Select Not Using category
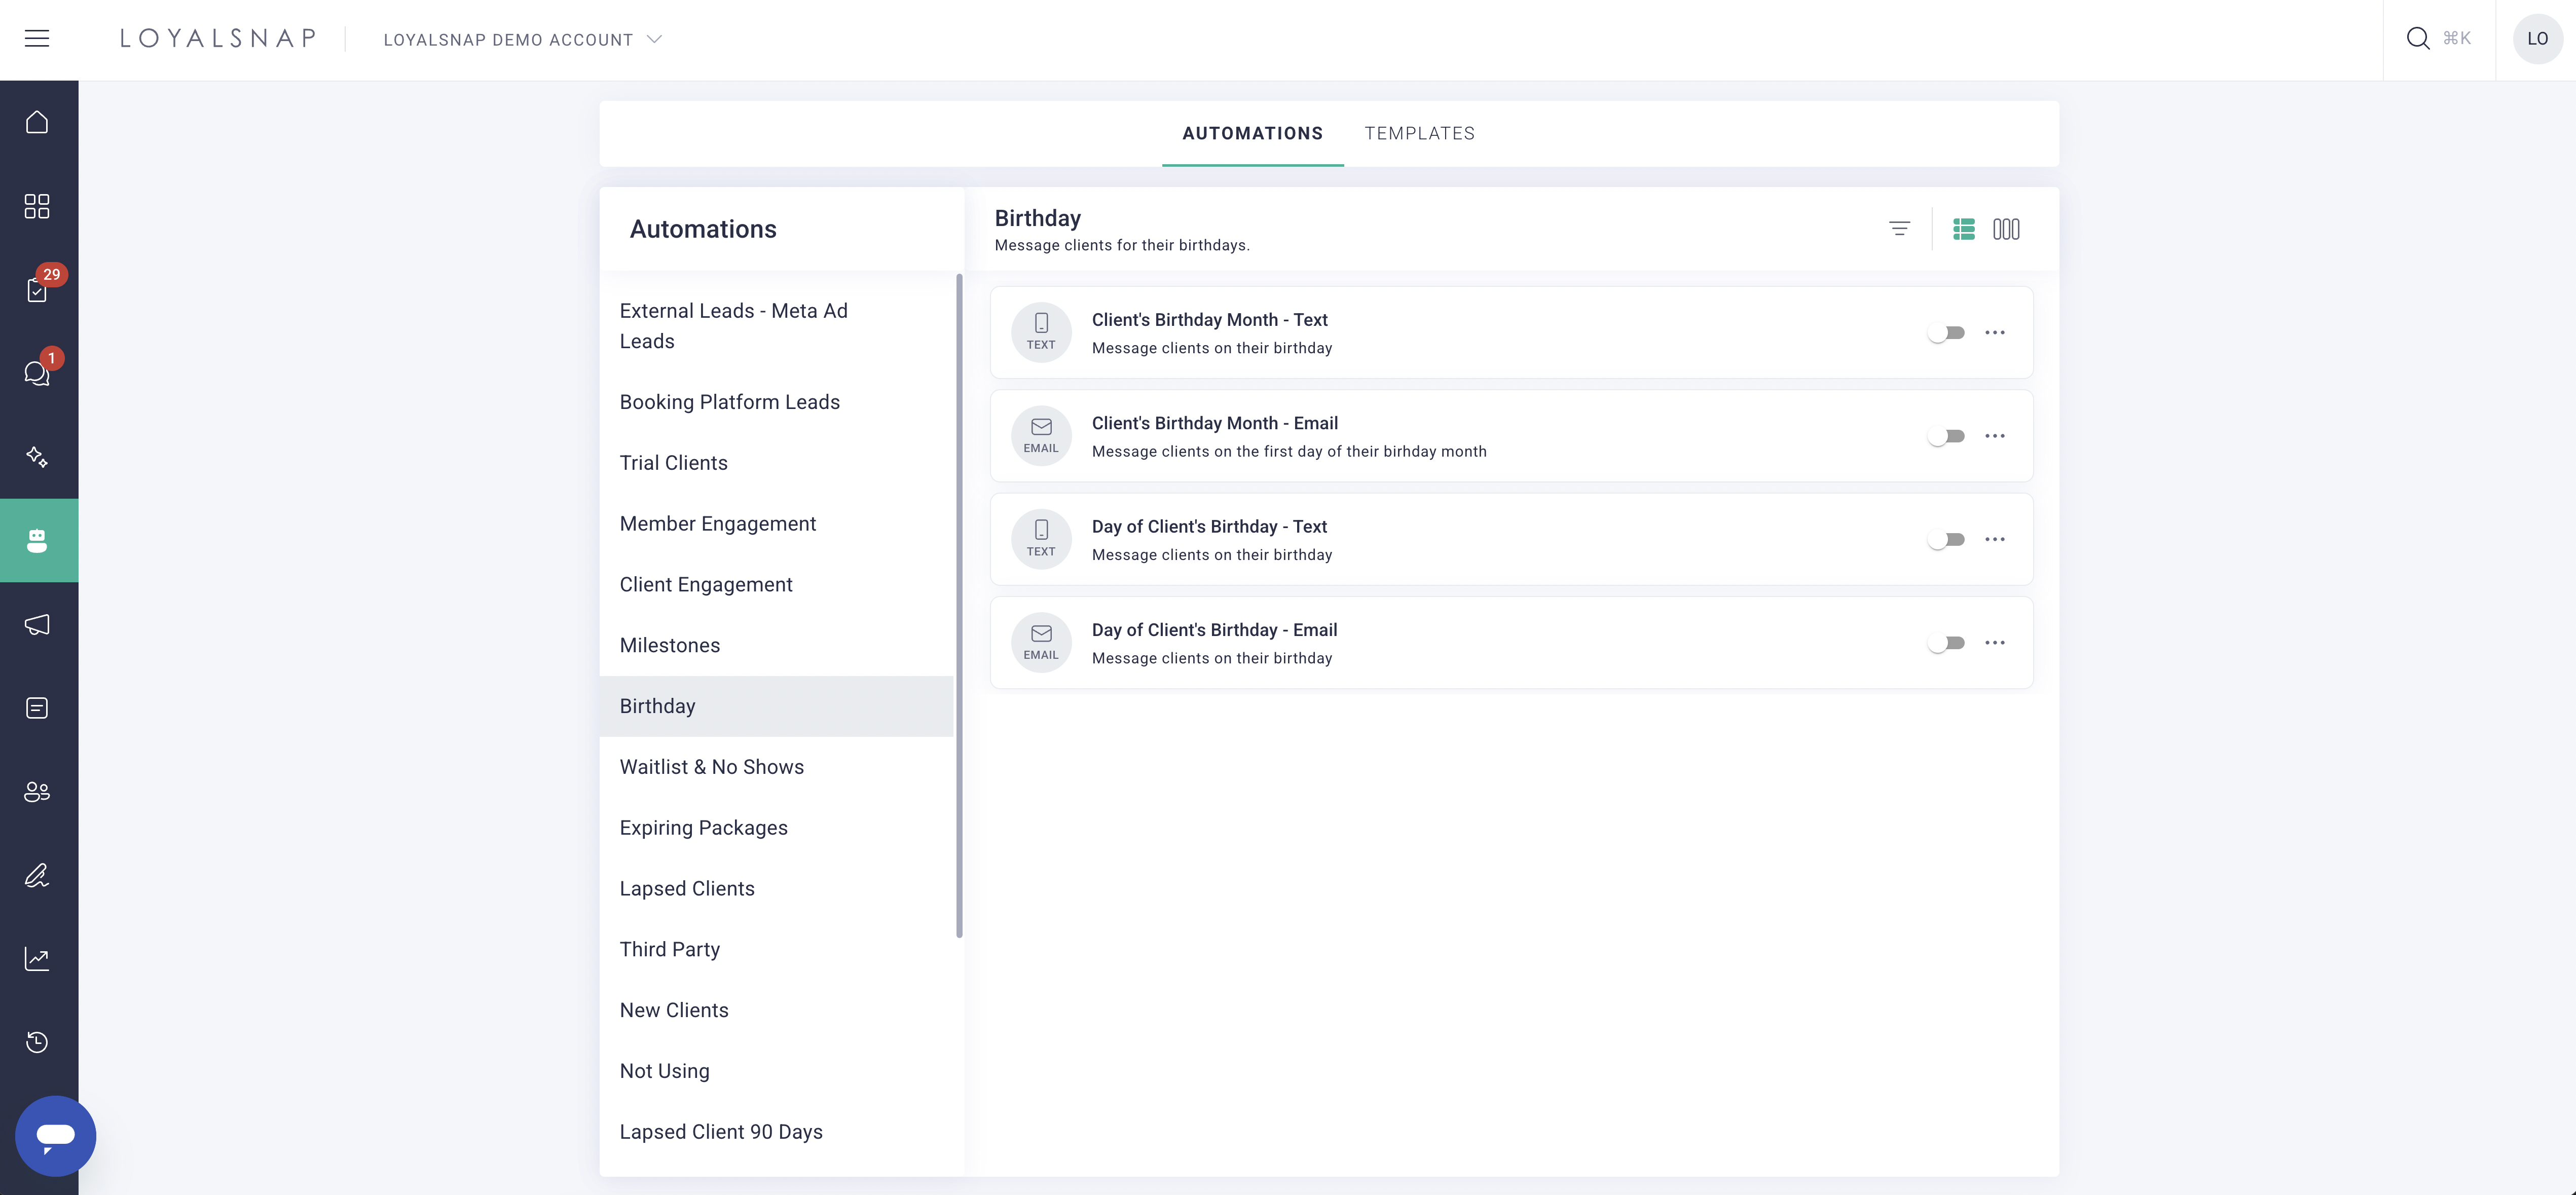Image resolution: width=2576 pixels, height=1195 pixels. 776,1072
